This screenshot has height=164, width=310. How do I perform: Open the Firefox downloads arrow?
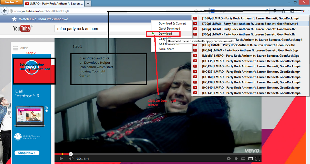click(x=275, y=11)
